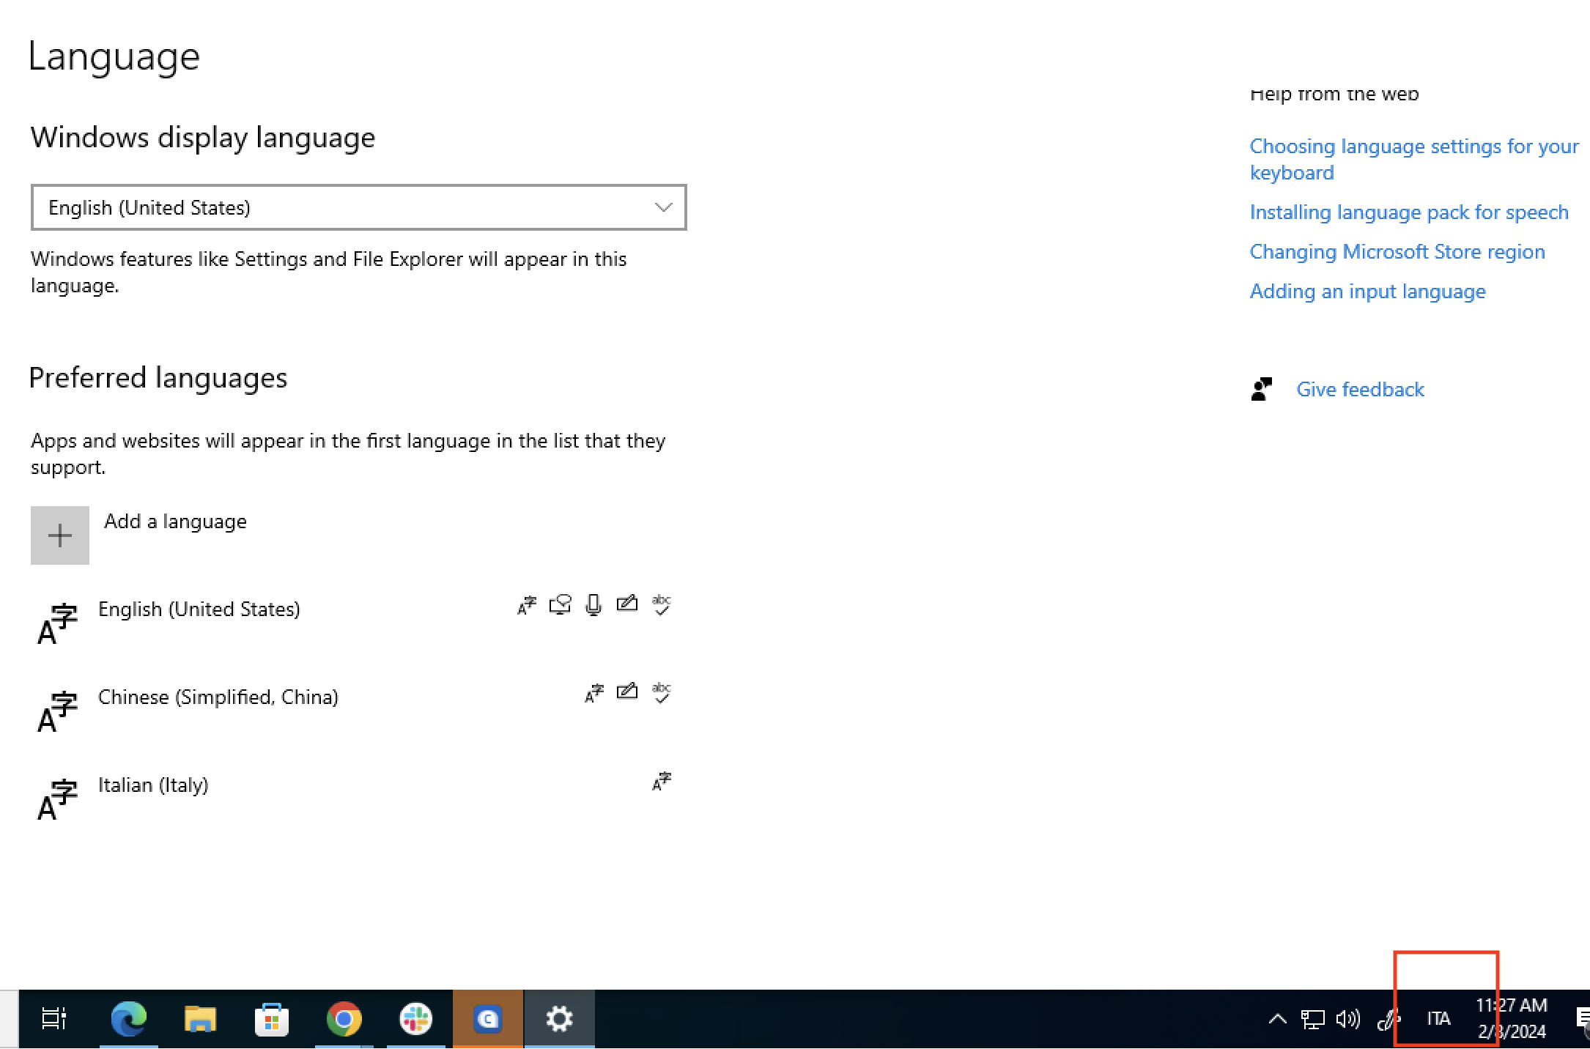1590x1049 pixels.
Task: Open the network status tray icon
Action: pyautogui.click(x=1312, y=1019)
